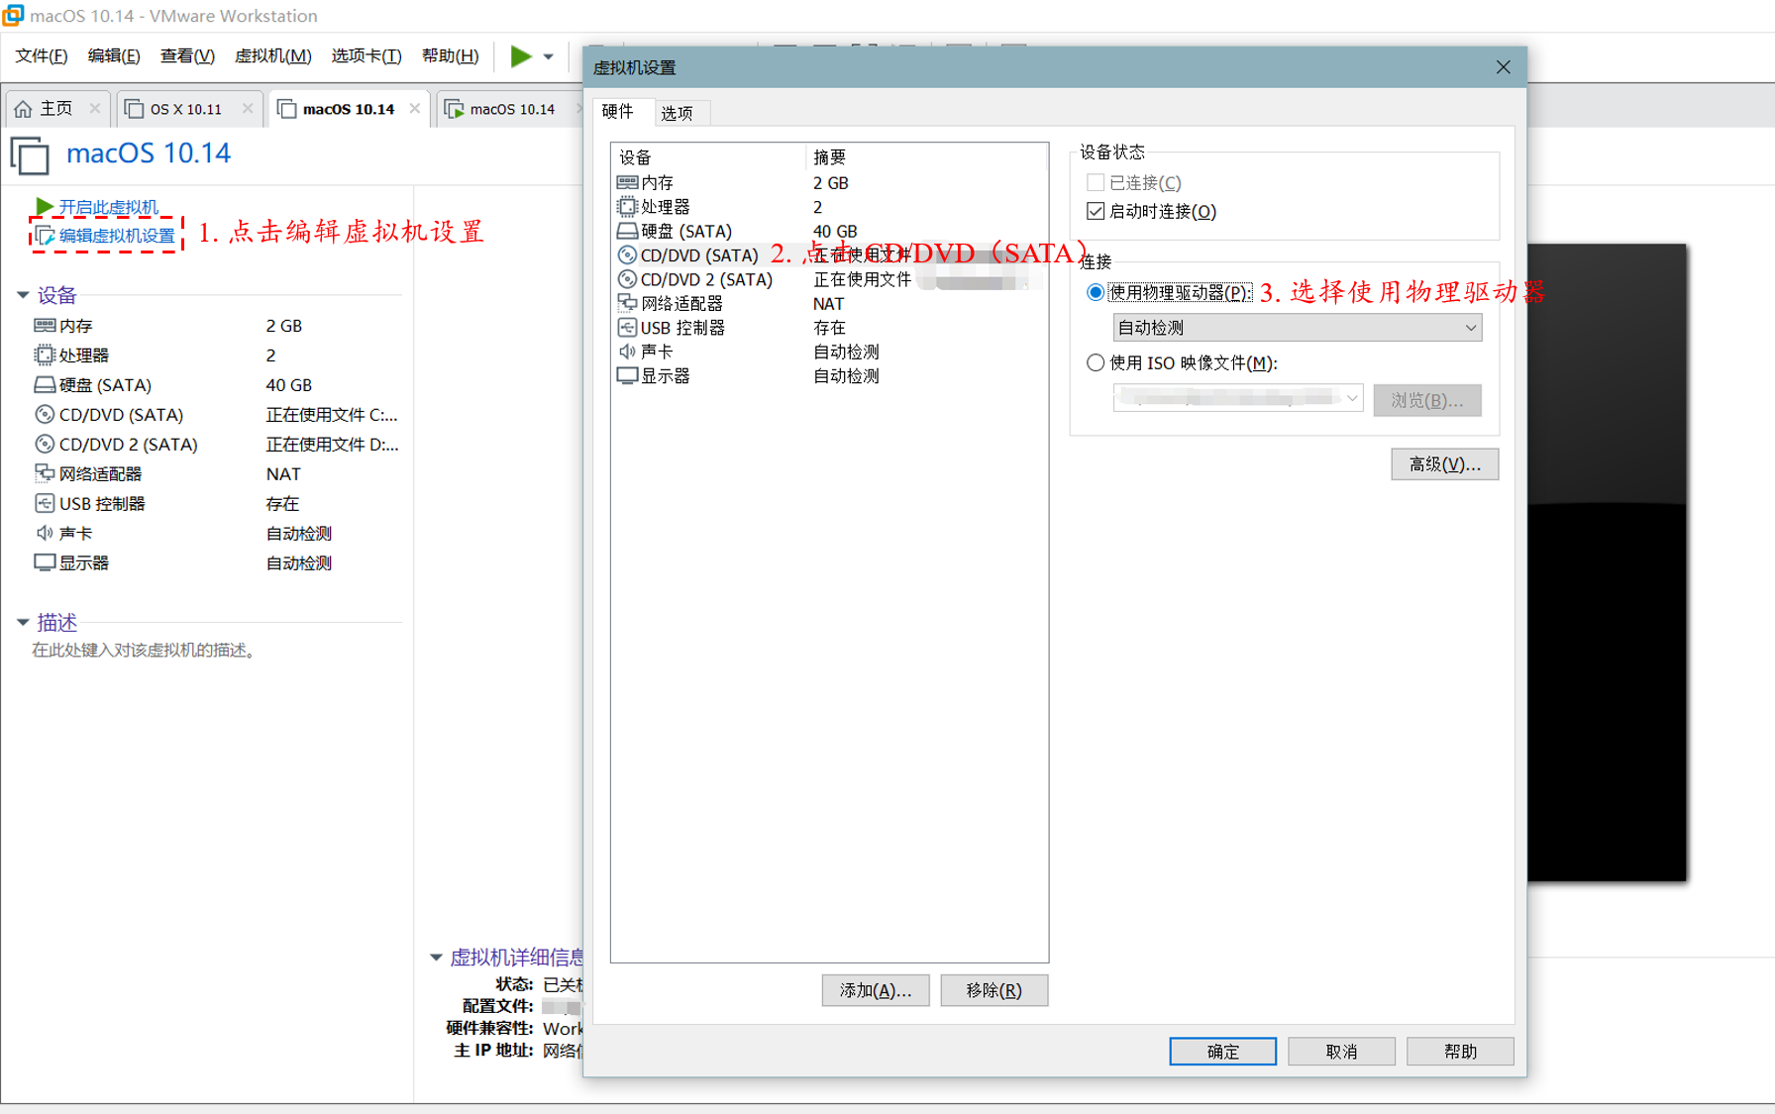Open the power dropdown arrow next to play

tap(548, 57)
